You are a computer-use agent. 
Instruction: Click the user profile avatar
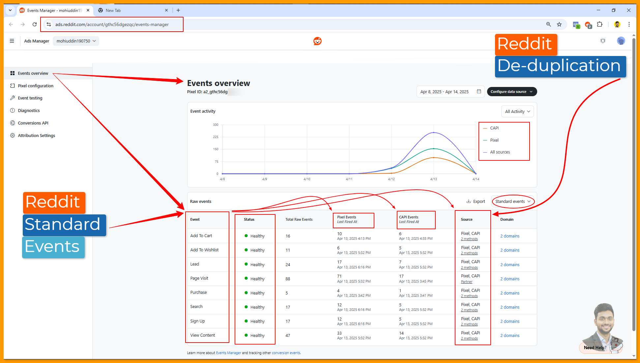pos(621,41)
